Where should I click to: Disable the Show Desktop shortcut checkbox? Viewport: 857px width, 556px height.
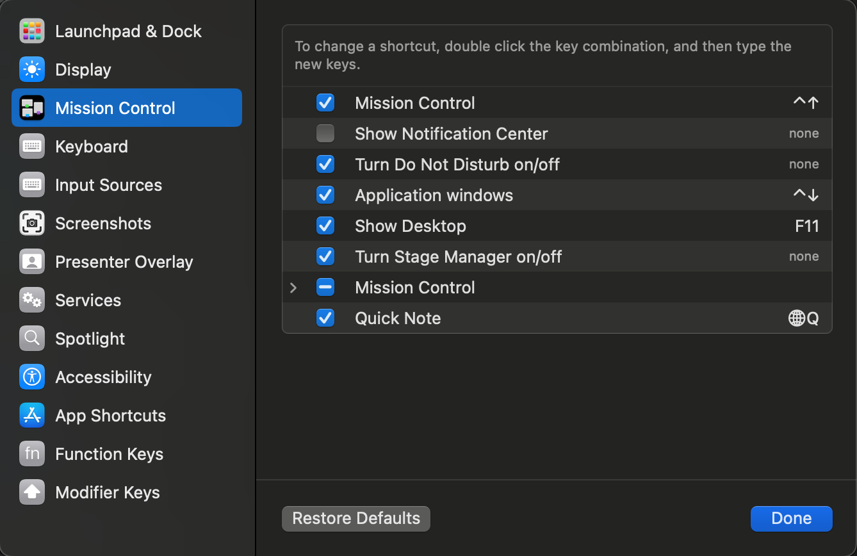click(x=325, y=225)
